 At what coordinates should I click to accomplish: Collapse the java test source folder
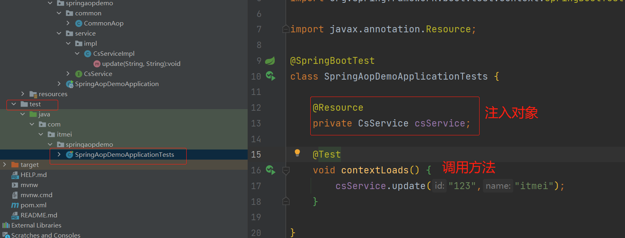click(x=23, y=114)
